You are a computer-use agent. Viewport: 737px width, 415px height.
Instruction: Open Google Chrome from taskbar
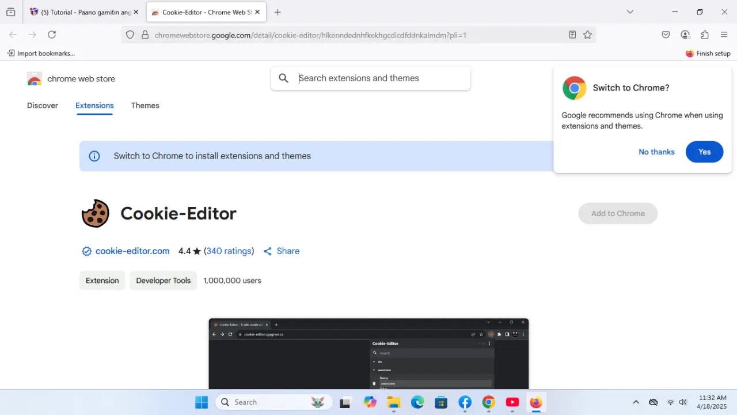[x=489, y=402]
